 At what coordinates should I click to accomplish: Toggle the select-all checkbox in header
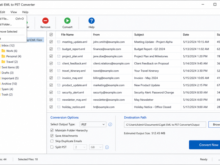51,35
